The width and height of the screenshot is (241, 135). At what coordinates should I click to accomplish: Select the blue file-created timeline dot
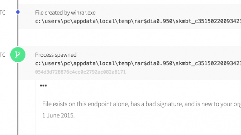click(x=18, y=12)
